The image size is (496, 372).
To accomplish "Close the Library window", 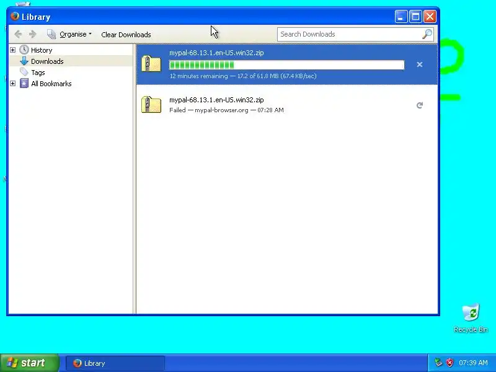I will 430,17.
